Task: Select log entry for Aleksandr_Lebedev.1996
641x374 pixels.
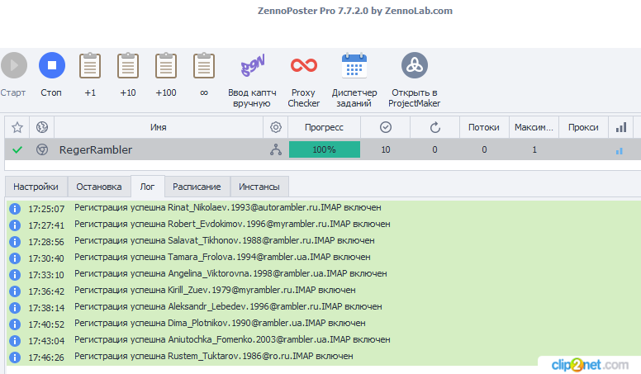Action: (228, 306)
